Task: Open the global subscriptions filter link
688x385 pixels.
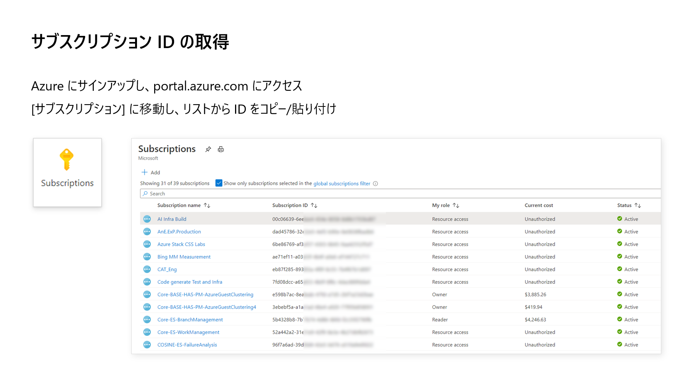Action: 342,184
